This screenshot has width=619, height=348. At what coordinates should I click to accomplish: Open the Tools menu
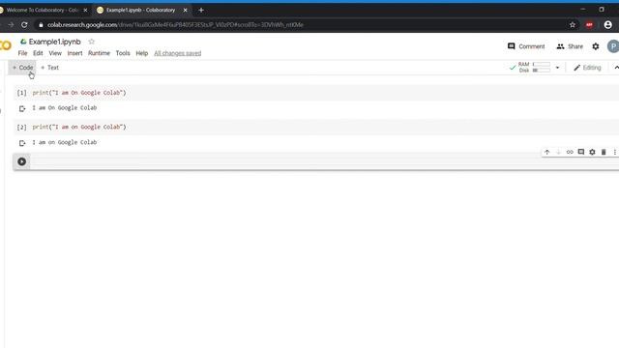(123, 53)
